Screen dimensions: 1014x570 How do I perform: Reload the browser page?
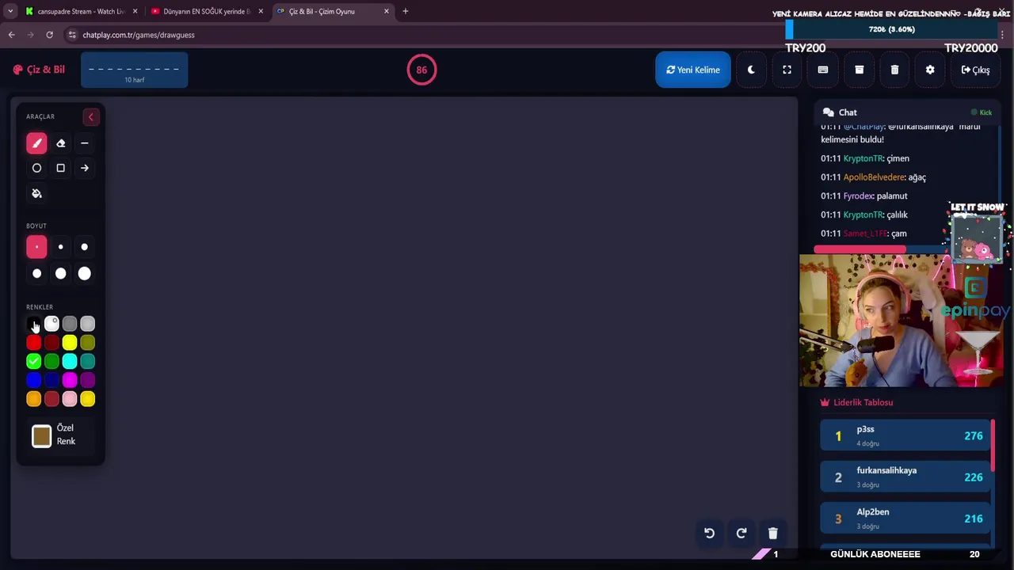(49, 35)
